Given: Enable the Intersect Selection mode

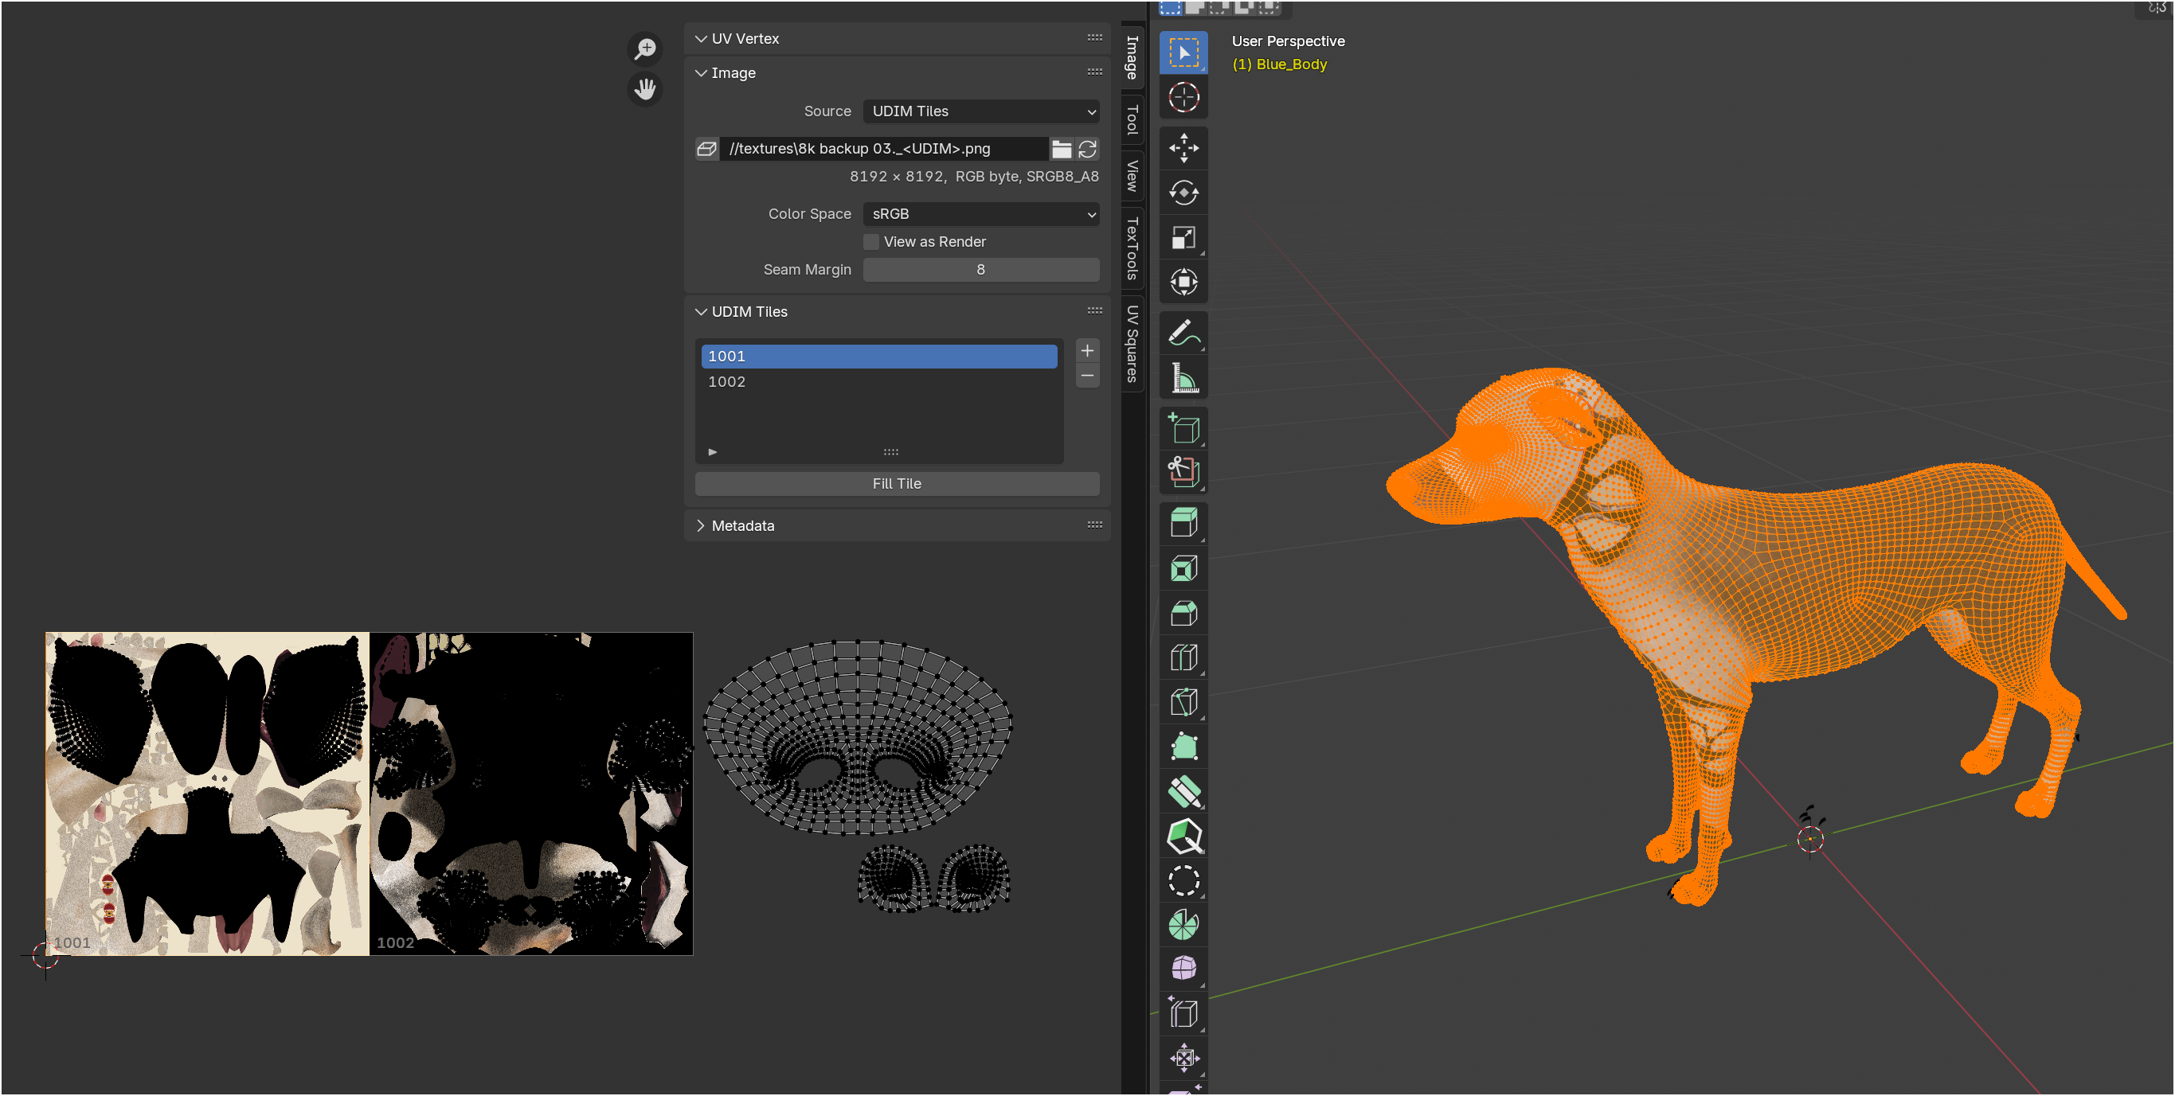Looking at the screenshot, I should click(x=1268, y=8).
